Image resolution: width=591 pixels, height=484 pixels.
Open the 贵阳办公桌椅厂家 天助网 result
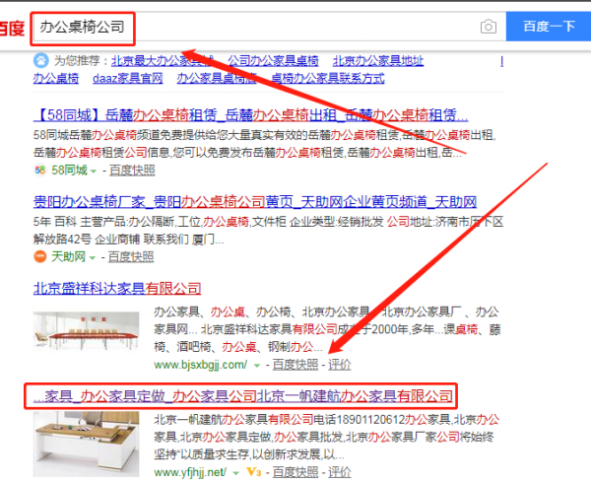255,202
